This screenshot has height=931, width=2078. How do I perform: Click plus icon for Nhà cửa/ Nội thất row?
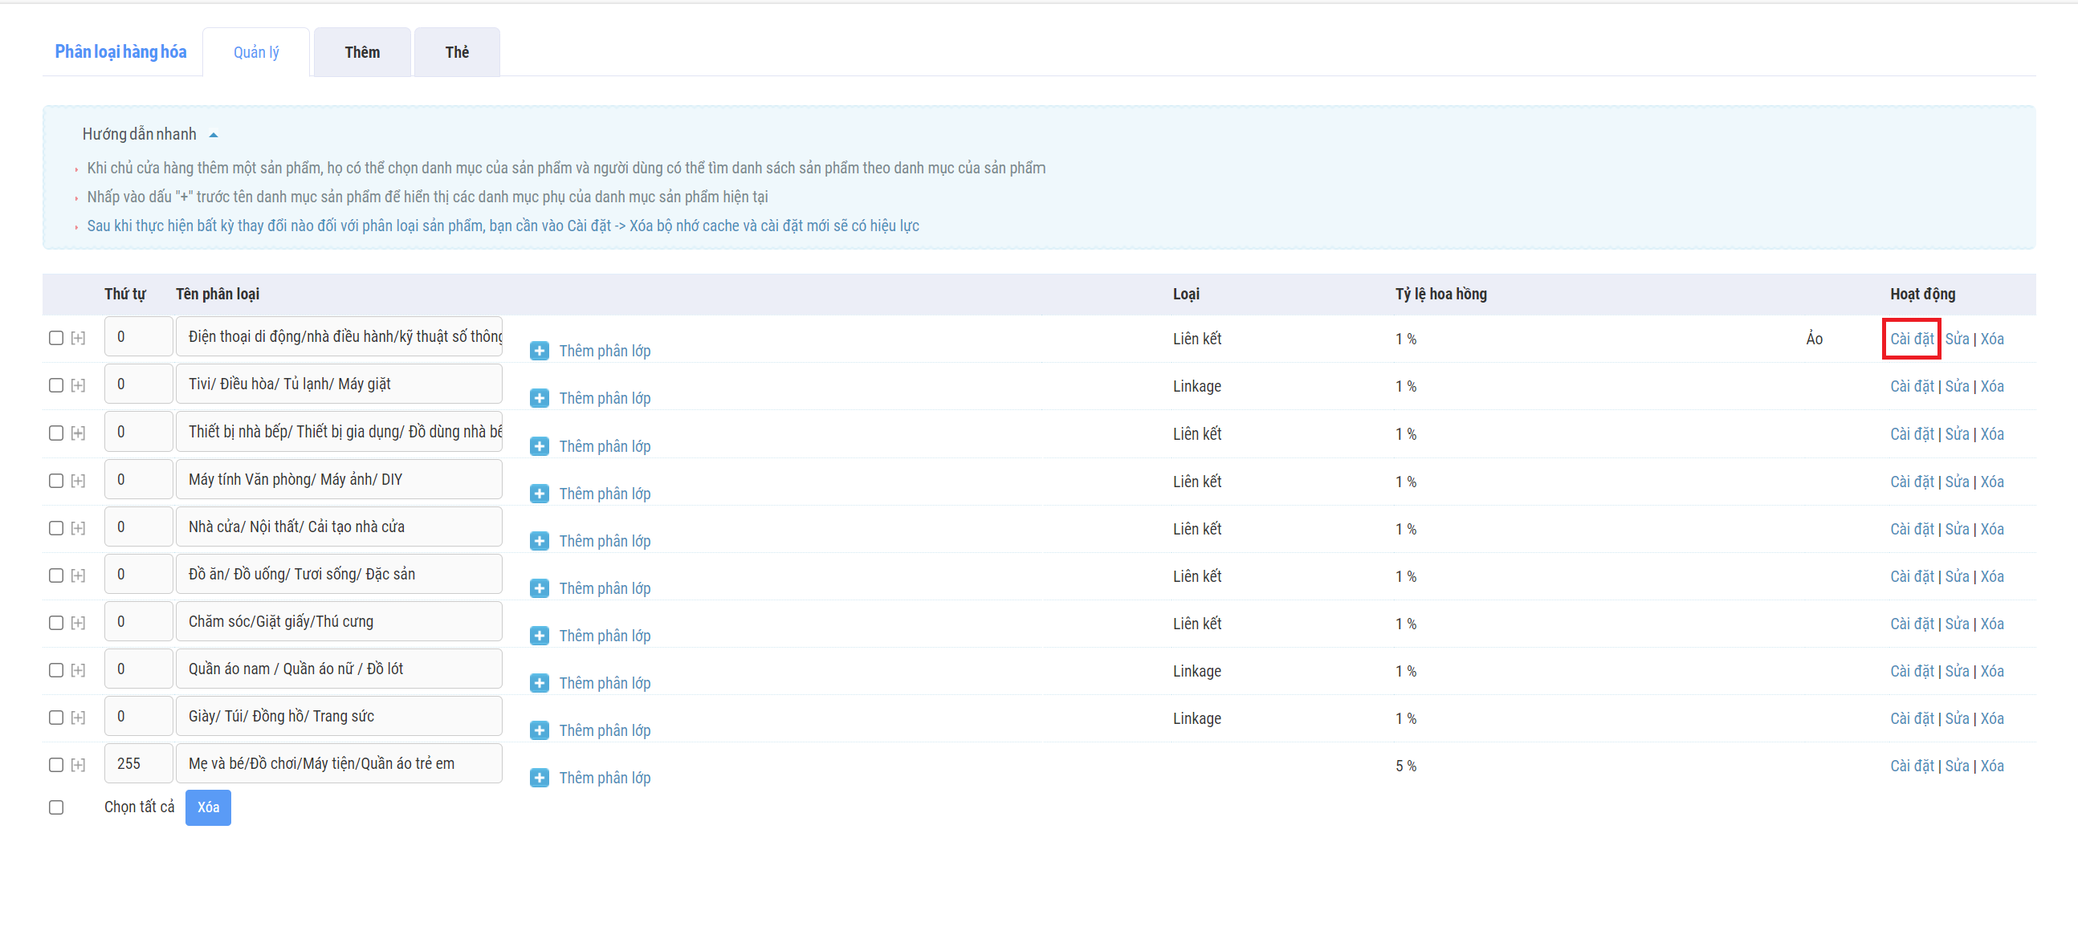tap(539, 541)
